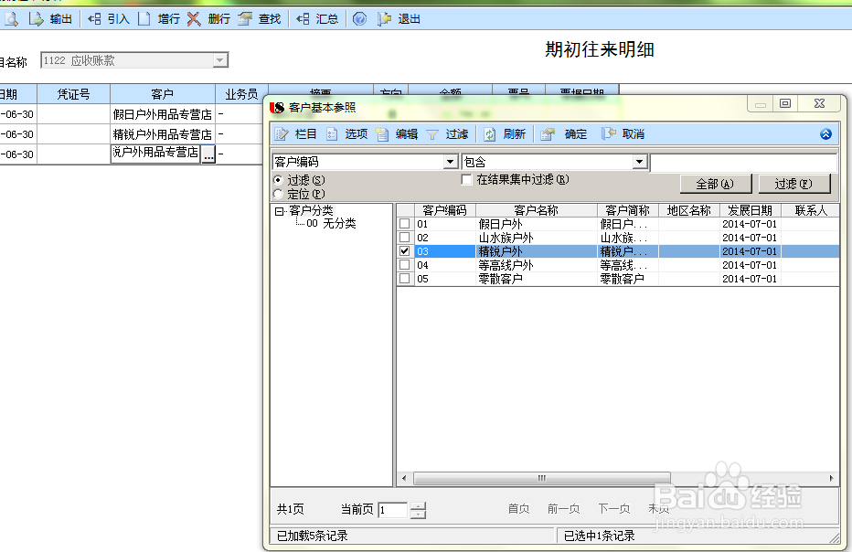Screen dimensions: 852x552
Task: Check the box for customer 04 等高线户外
Action: coord(404,265)
